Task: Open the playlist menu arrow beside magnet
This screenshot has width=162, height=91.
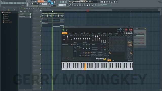Action: coord(20,8)
